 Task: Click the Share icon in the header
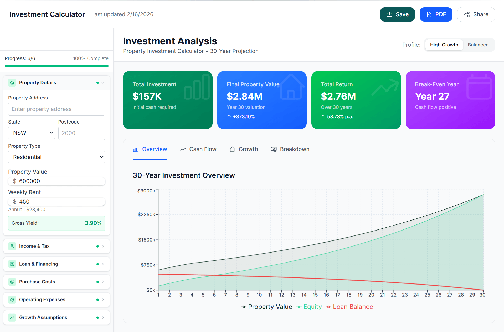point(467,14)
